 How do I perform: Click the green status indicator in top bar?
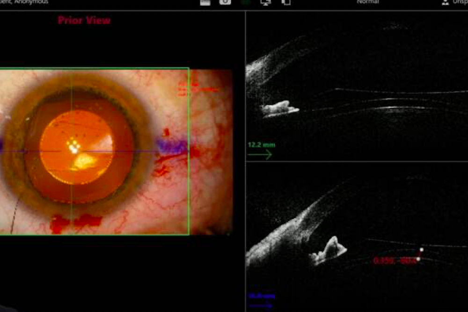246,2
